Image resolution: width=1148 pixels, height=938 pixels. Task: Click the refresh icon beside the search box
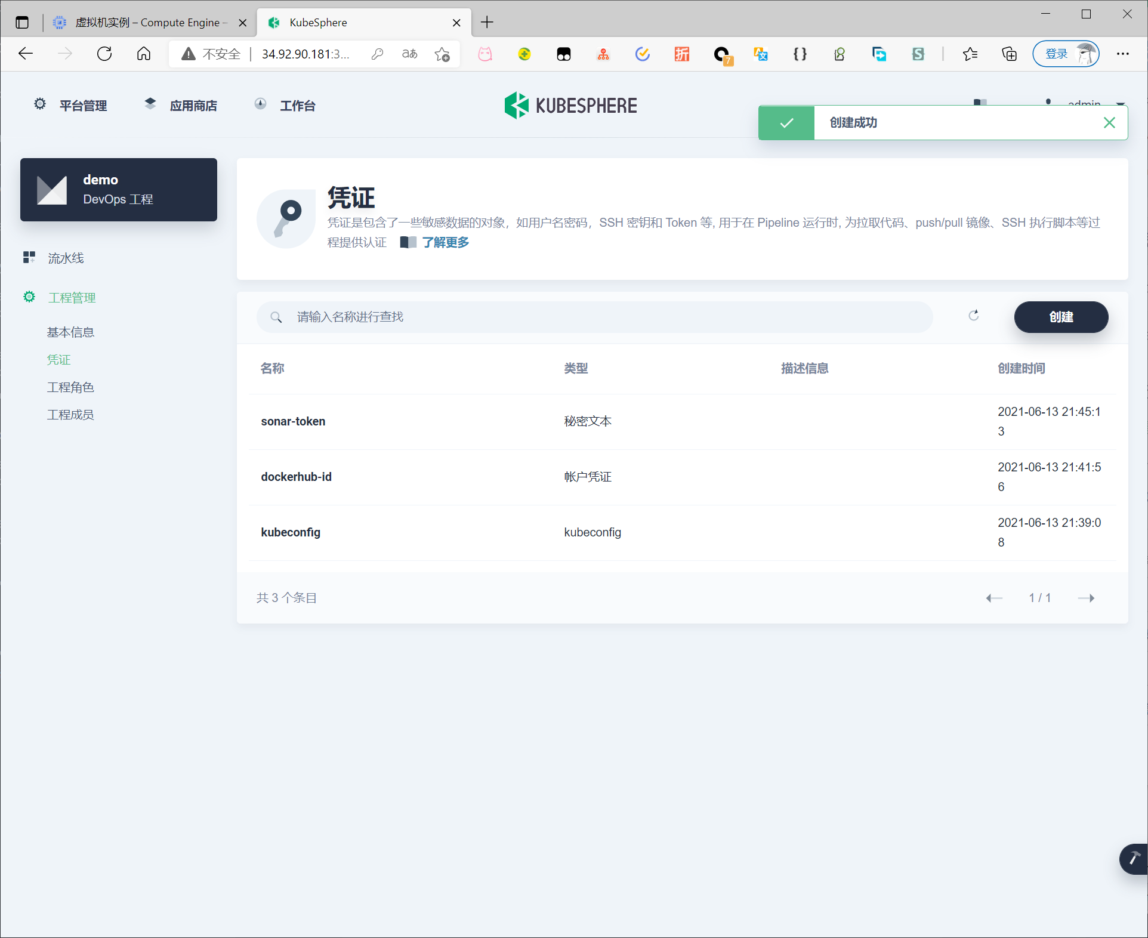(x=973, y=316)
